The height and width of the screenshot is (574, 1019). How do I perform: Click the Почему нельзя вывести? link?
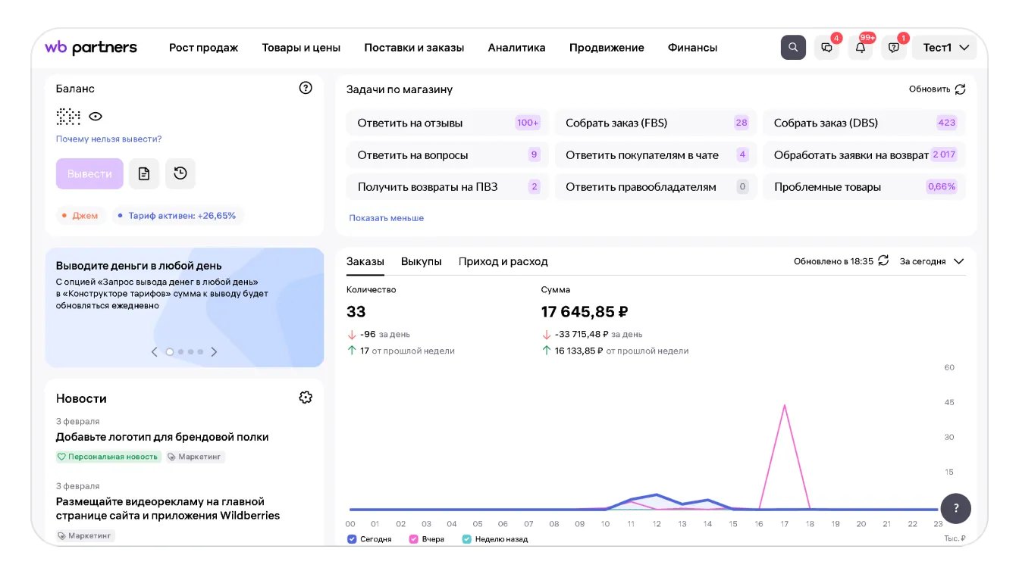tap(108, 139)
